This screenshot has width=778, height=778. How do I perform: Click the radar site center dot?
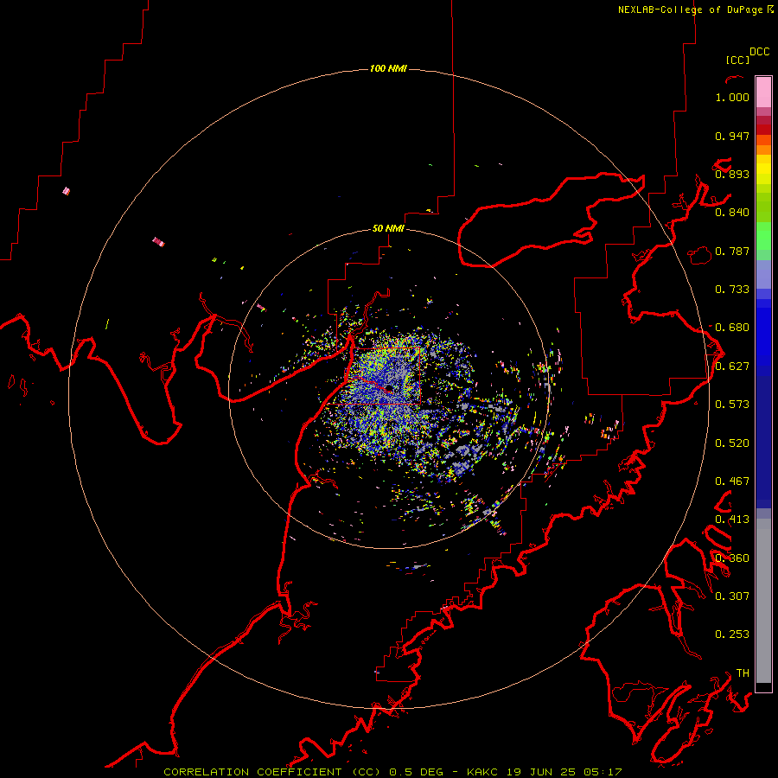[389, 387]
